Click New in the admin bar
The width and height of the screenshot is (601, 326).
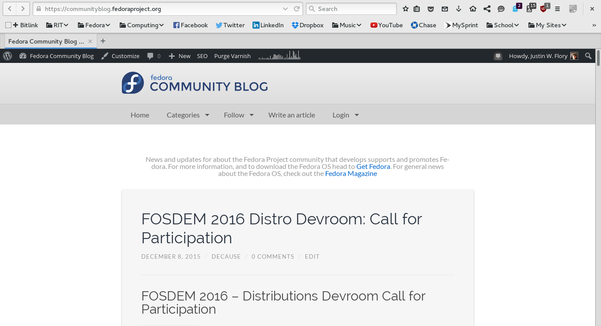coord(180,56)
